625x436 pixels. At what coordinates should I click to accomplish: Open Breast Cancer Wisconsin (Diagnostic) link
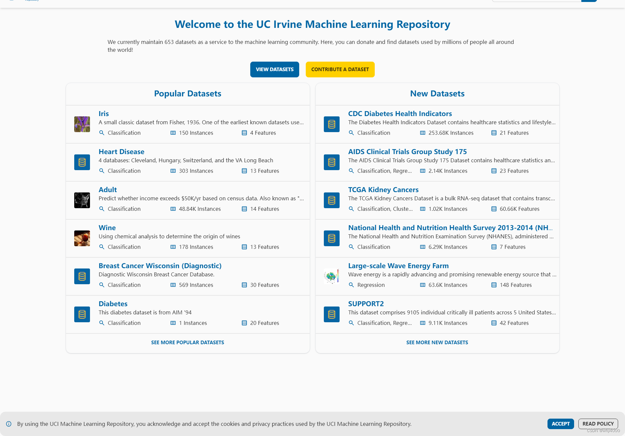click(160, 266)
